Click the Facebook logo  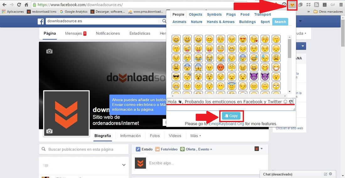(x=41, y=21)
